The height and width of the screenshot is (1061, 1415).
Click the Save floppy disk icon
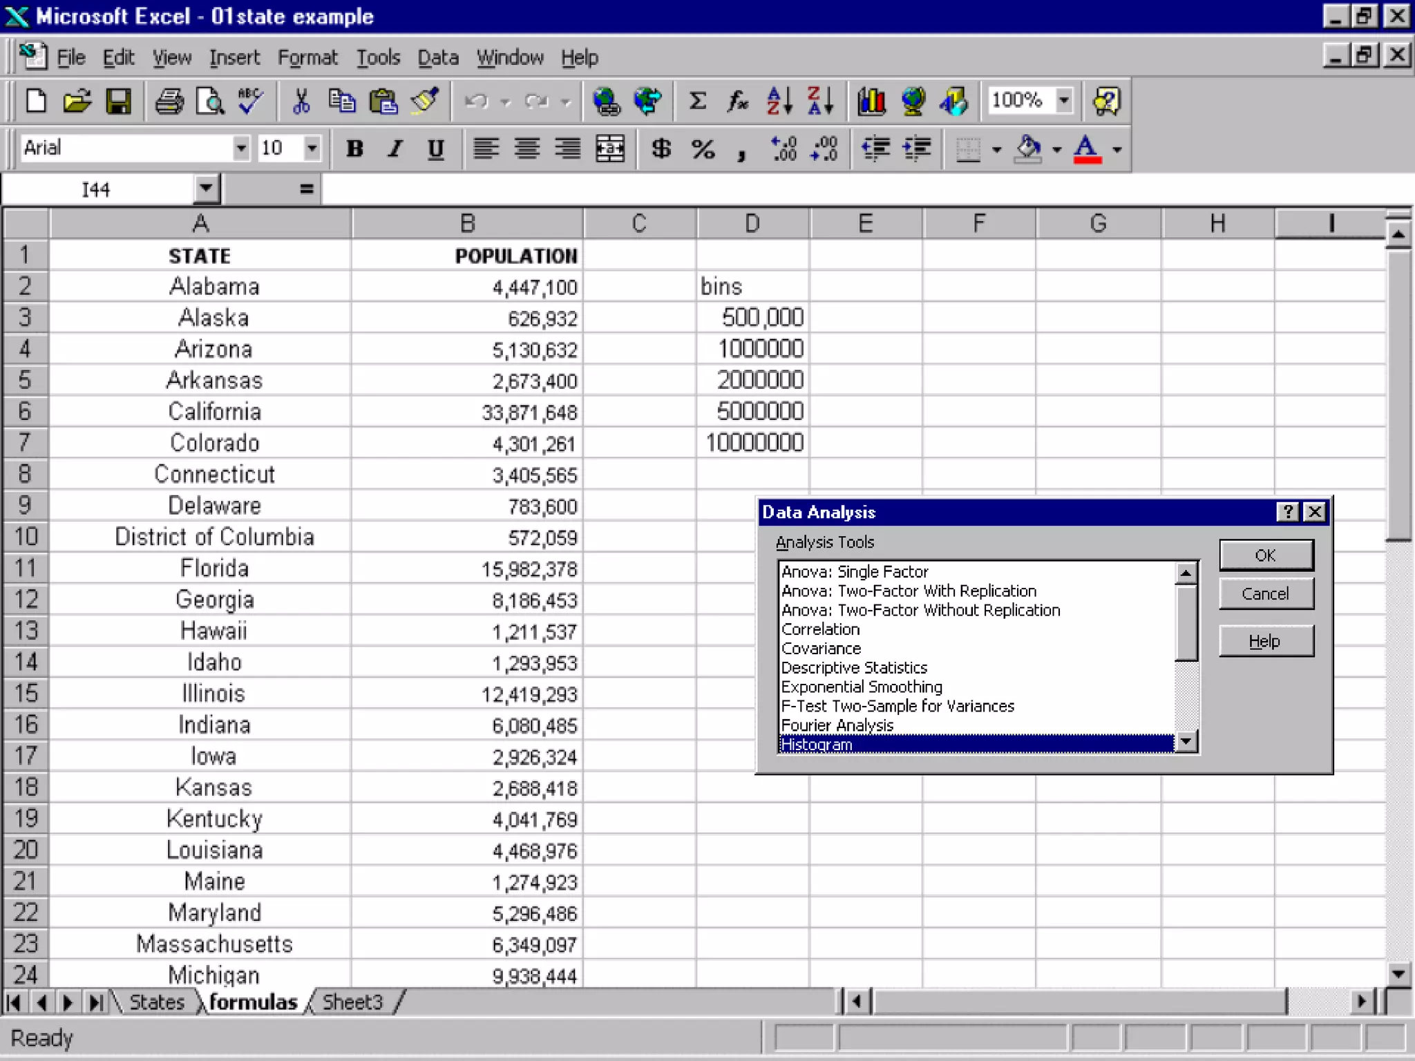pos(118,102)
